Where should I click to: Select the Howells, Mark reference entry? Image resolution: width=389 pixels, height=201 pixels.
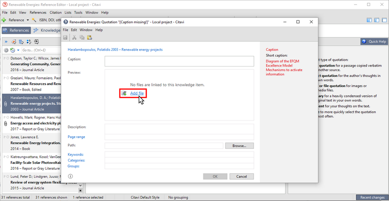point(32,123)
